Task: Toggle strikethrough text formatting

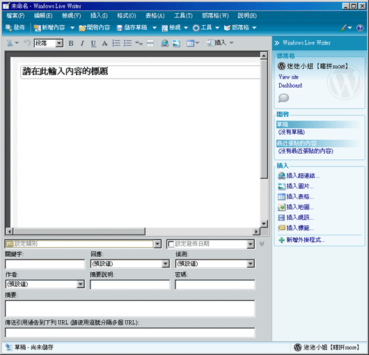Action: click(x=104, y=43)
